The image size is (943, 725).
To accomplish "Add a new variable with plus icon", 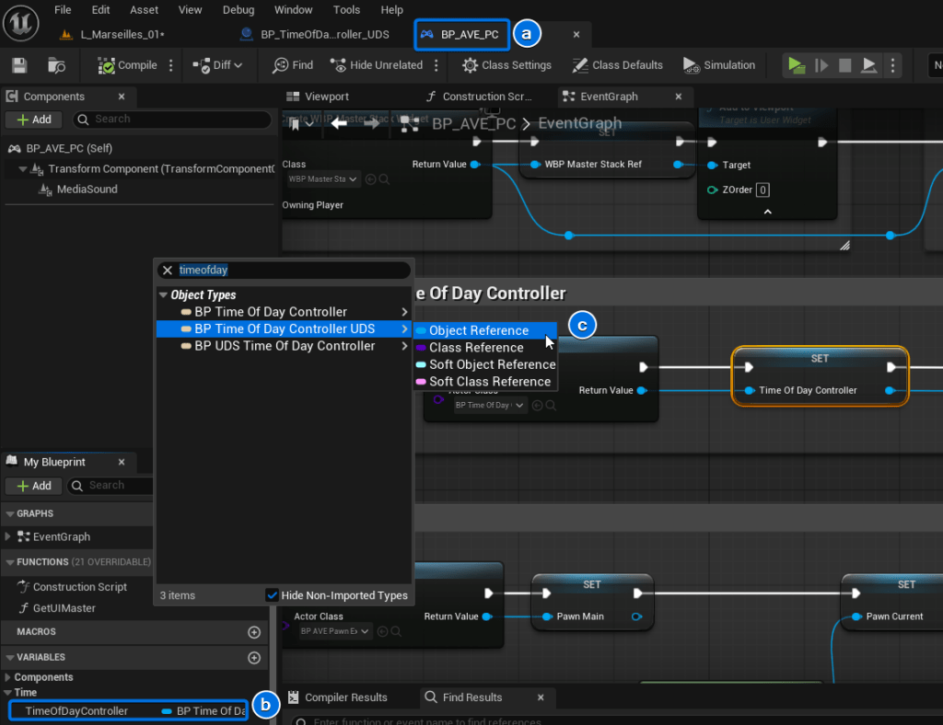I will pyautogui.click(x=254, y=658).
